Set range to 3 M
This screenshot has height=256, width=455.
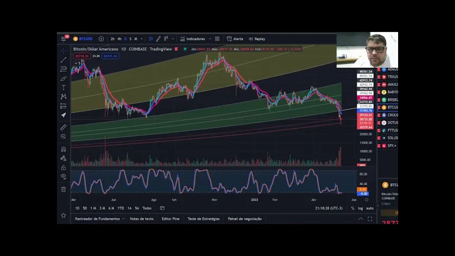(x=102, y=208)
